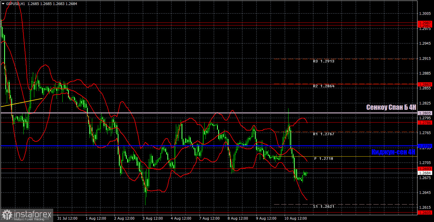
Task: Select the pink 1.2805 Senkou Span price tag
Action: click(x=425, y=113)
